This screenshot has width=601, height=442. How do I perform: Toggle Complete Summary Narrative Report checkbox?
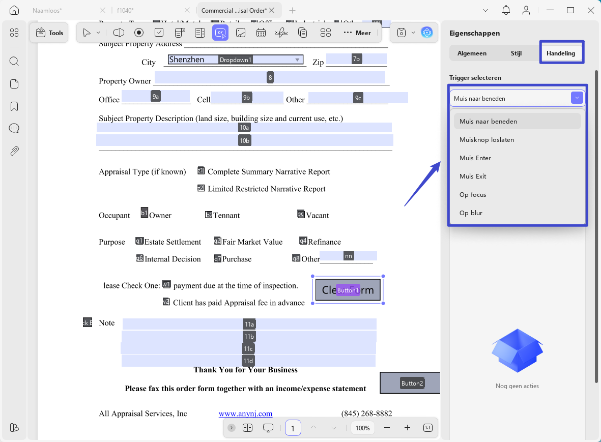coord(201,170)
